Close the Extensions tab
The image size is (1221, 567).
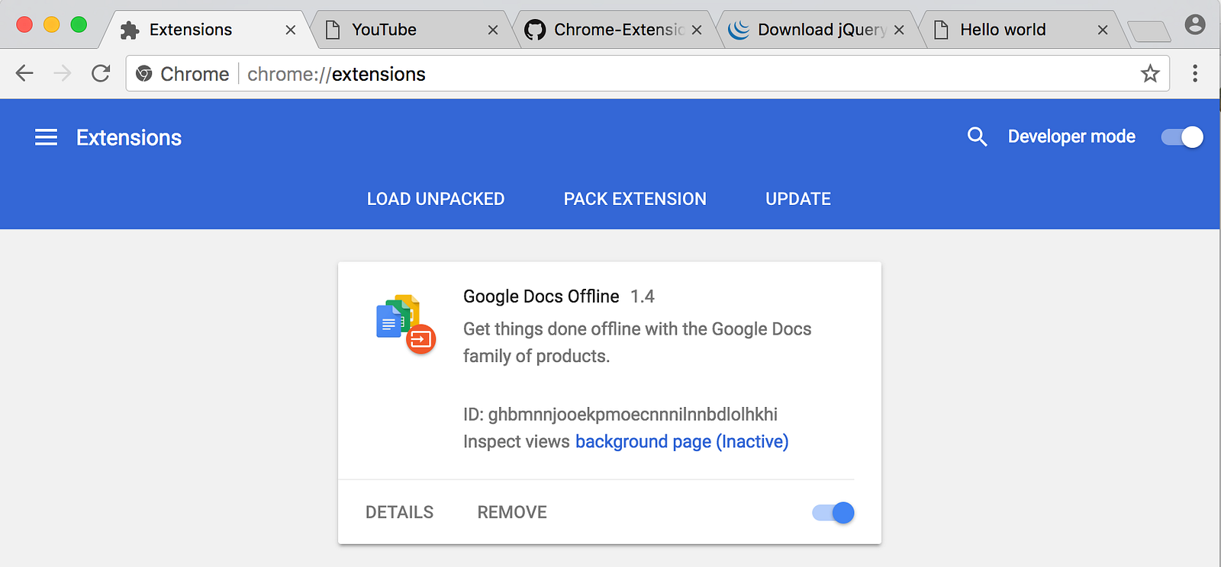(x=291, y=30)
